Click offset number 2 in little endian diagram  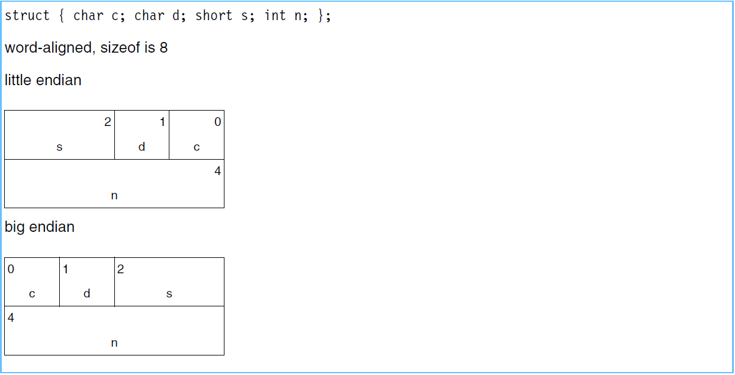(x=107, y=122)
